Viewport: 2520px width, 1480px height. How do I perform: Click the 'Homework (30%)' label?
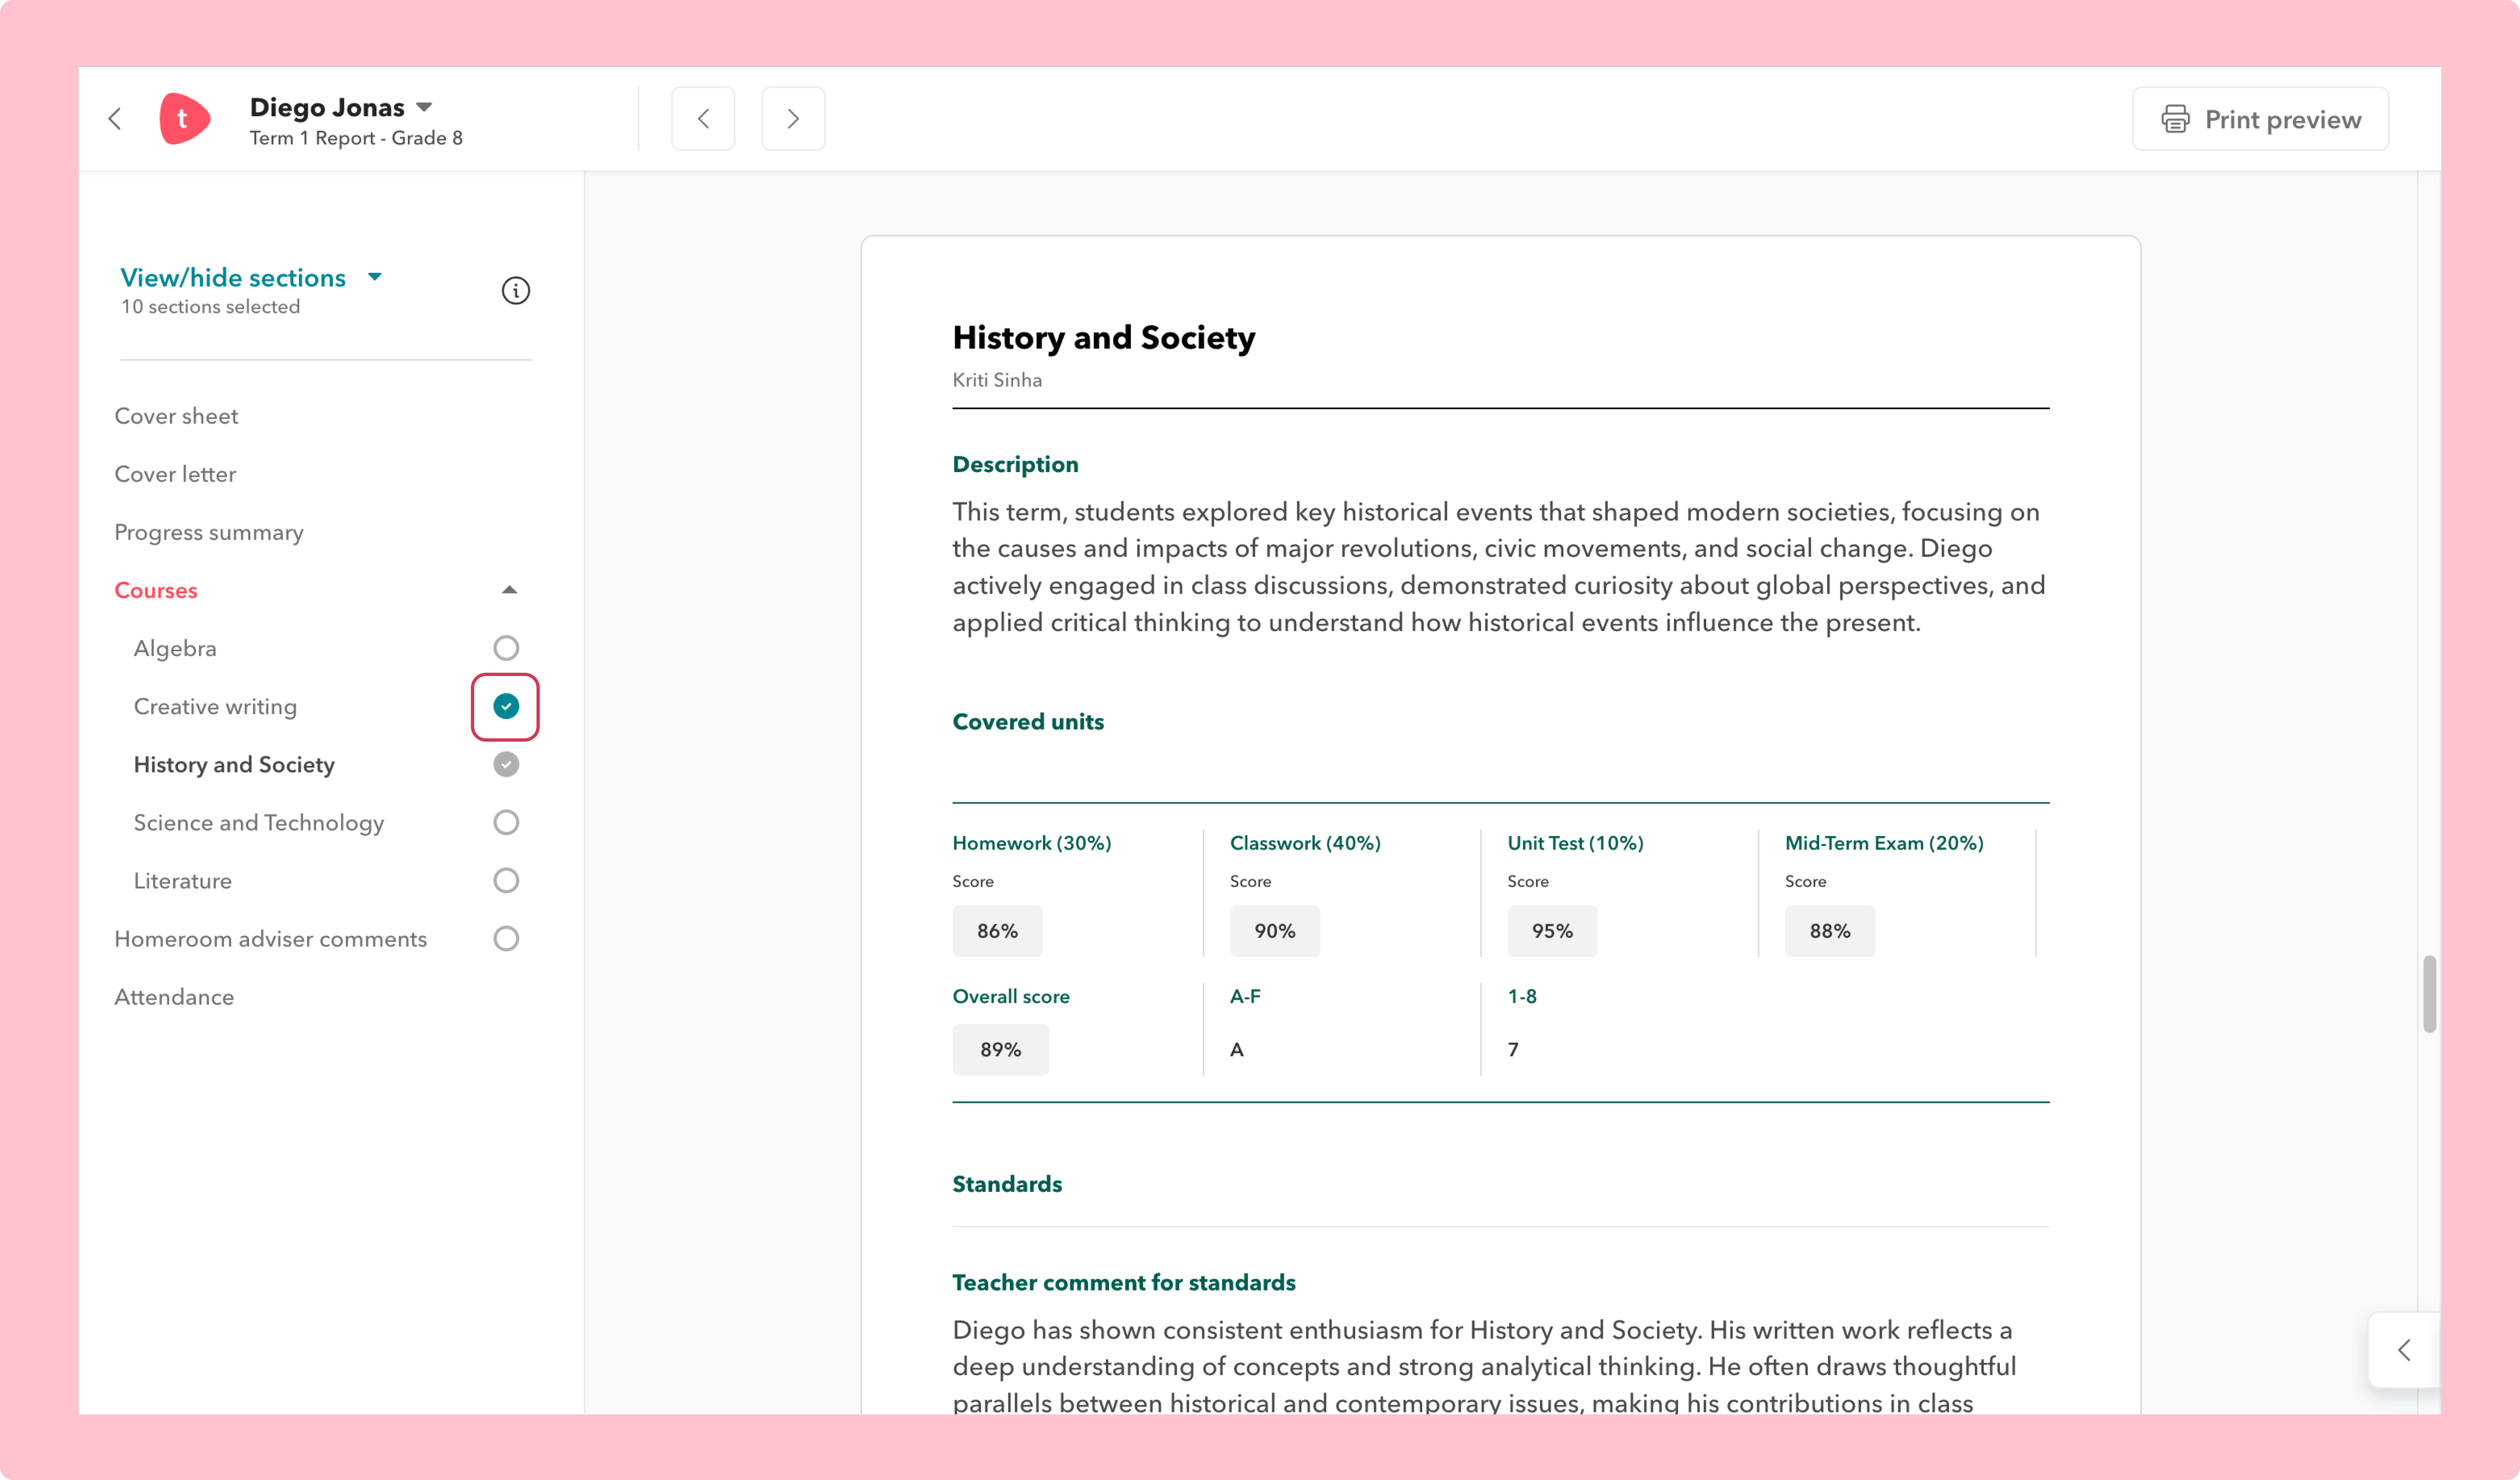coord(1032,843)
